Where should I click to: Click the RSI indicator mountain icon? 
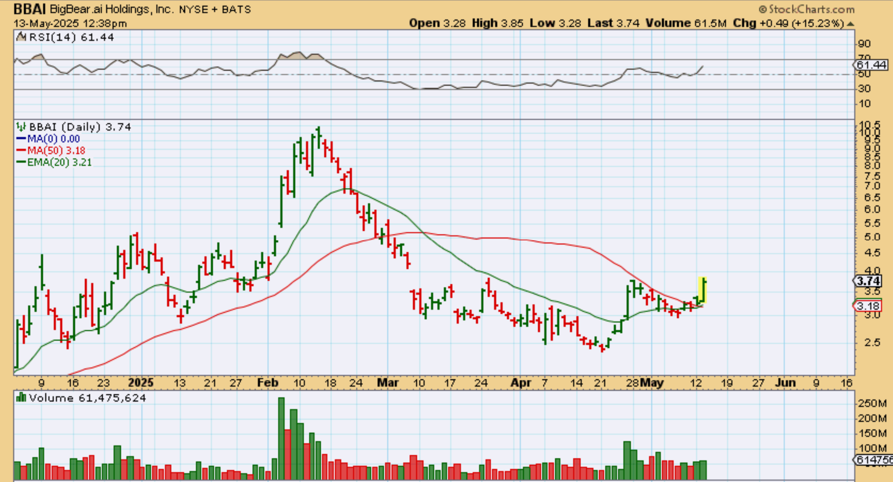click(21, 37)
